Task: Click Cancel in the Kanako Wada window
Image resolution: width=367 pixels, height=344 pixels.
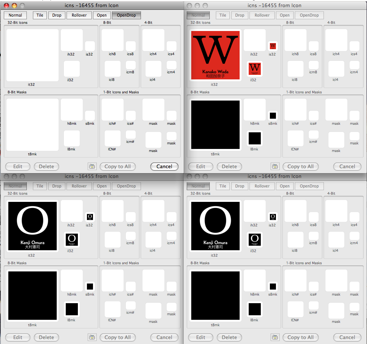Action: click(x=347, y=166)
